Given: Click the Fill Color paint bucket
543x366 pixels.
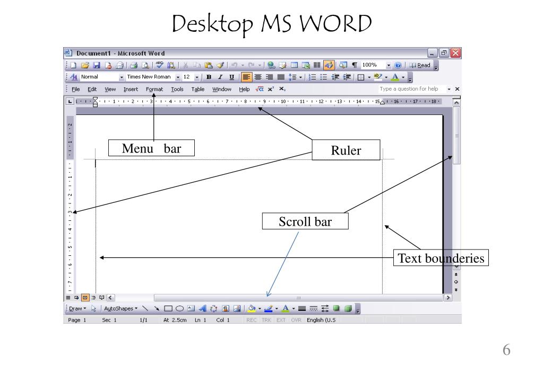Looking at the screenshot, I should pyautogui.click(x=252, y=308).
